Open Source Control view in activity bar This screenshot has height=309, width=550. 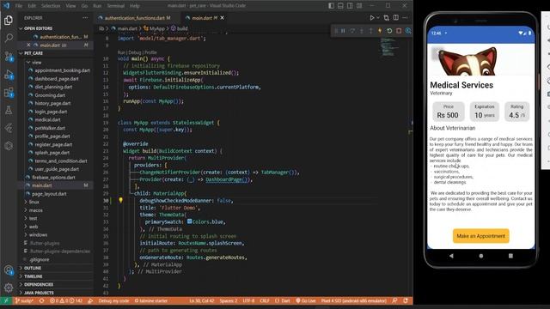(9, 56)
